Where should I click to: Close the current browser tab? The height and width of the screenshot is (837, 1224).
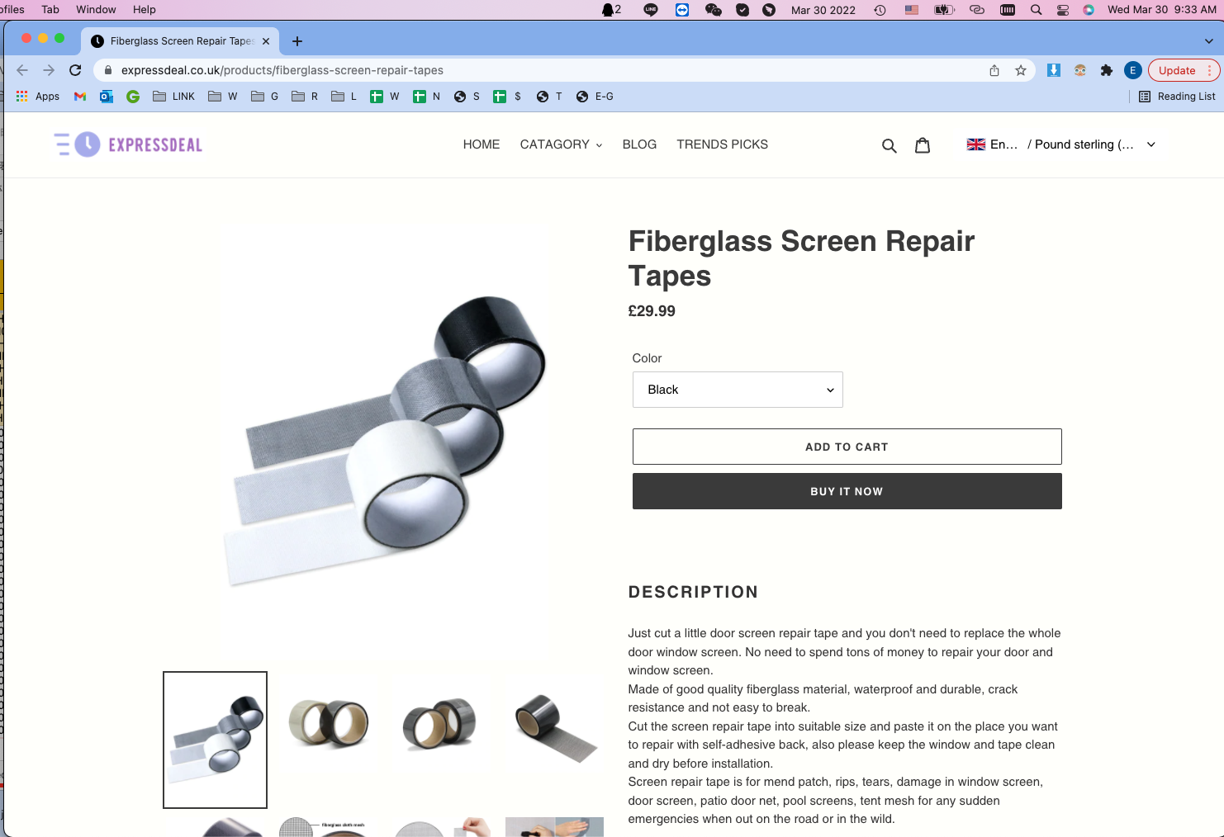coord(266,41)
